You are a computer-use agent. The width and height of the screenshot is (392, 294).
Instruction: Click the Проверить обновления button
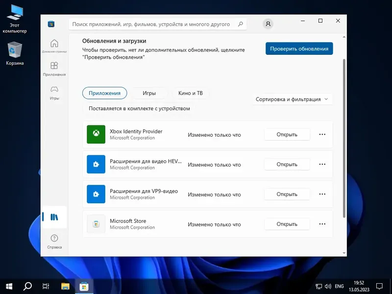[x=298, y=49]
